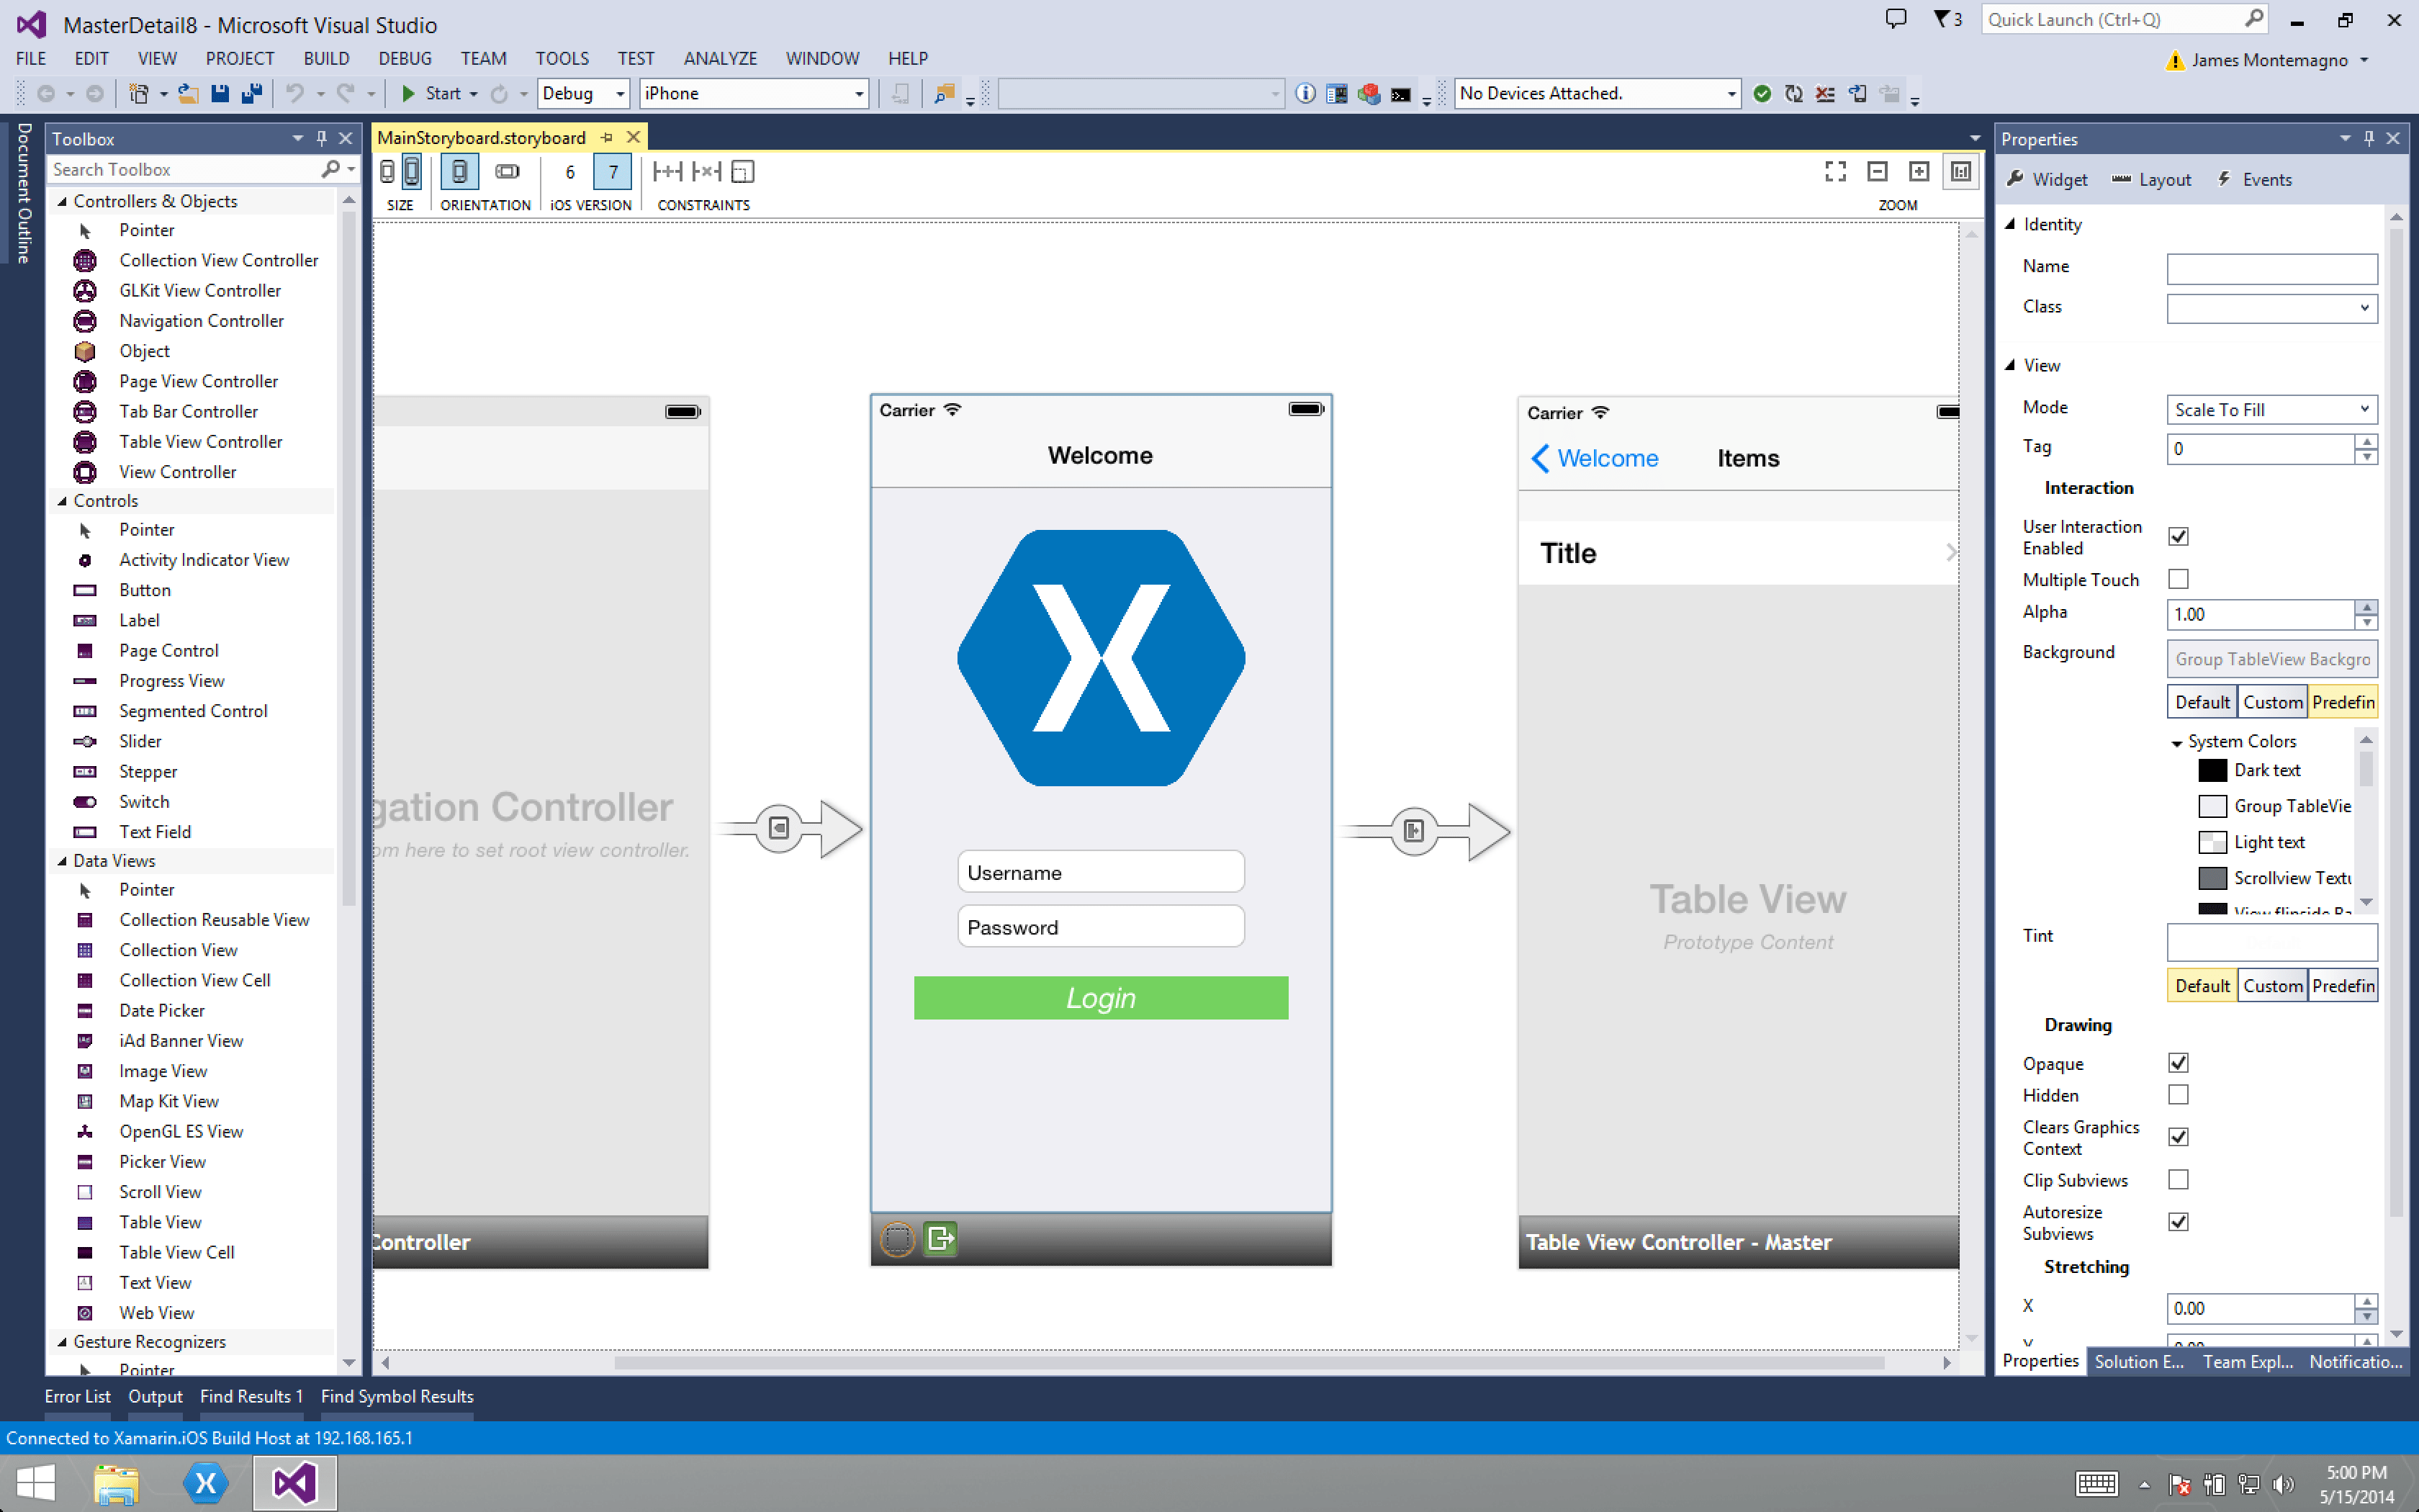Image resolution: width=2419 pixels, height=1512 pixels.
Task: Toggle User Interaction Enabled checkbox
Action: (2178, 537)
